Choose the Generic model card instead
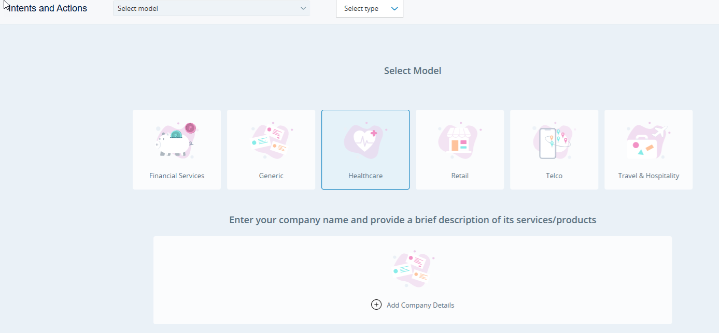The height and width of the screenshot is (333, 719). point(271,150)
